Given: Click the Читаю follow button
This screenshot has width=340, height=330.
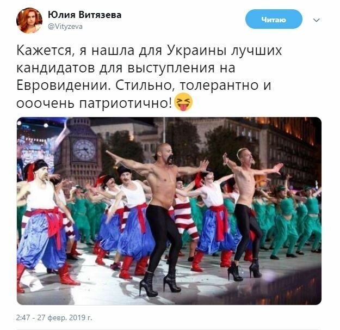Looking at the screenshot, I should click(x=274, y=19).
